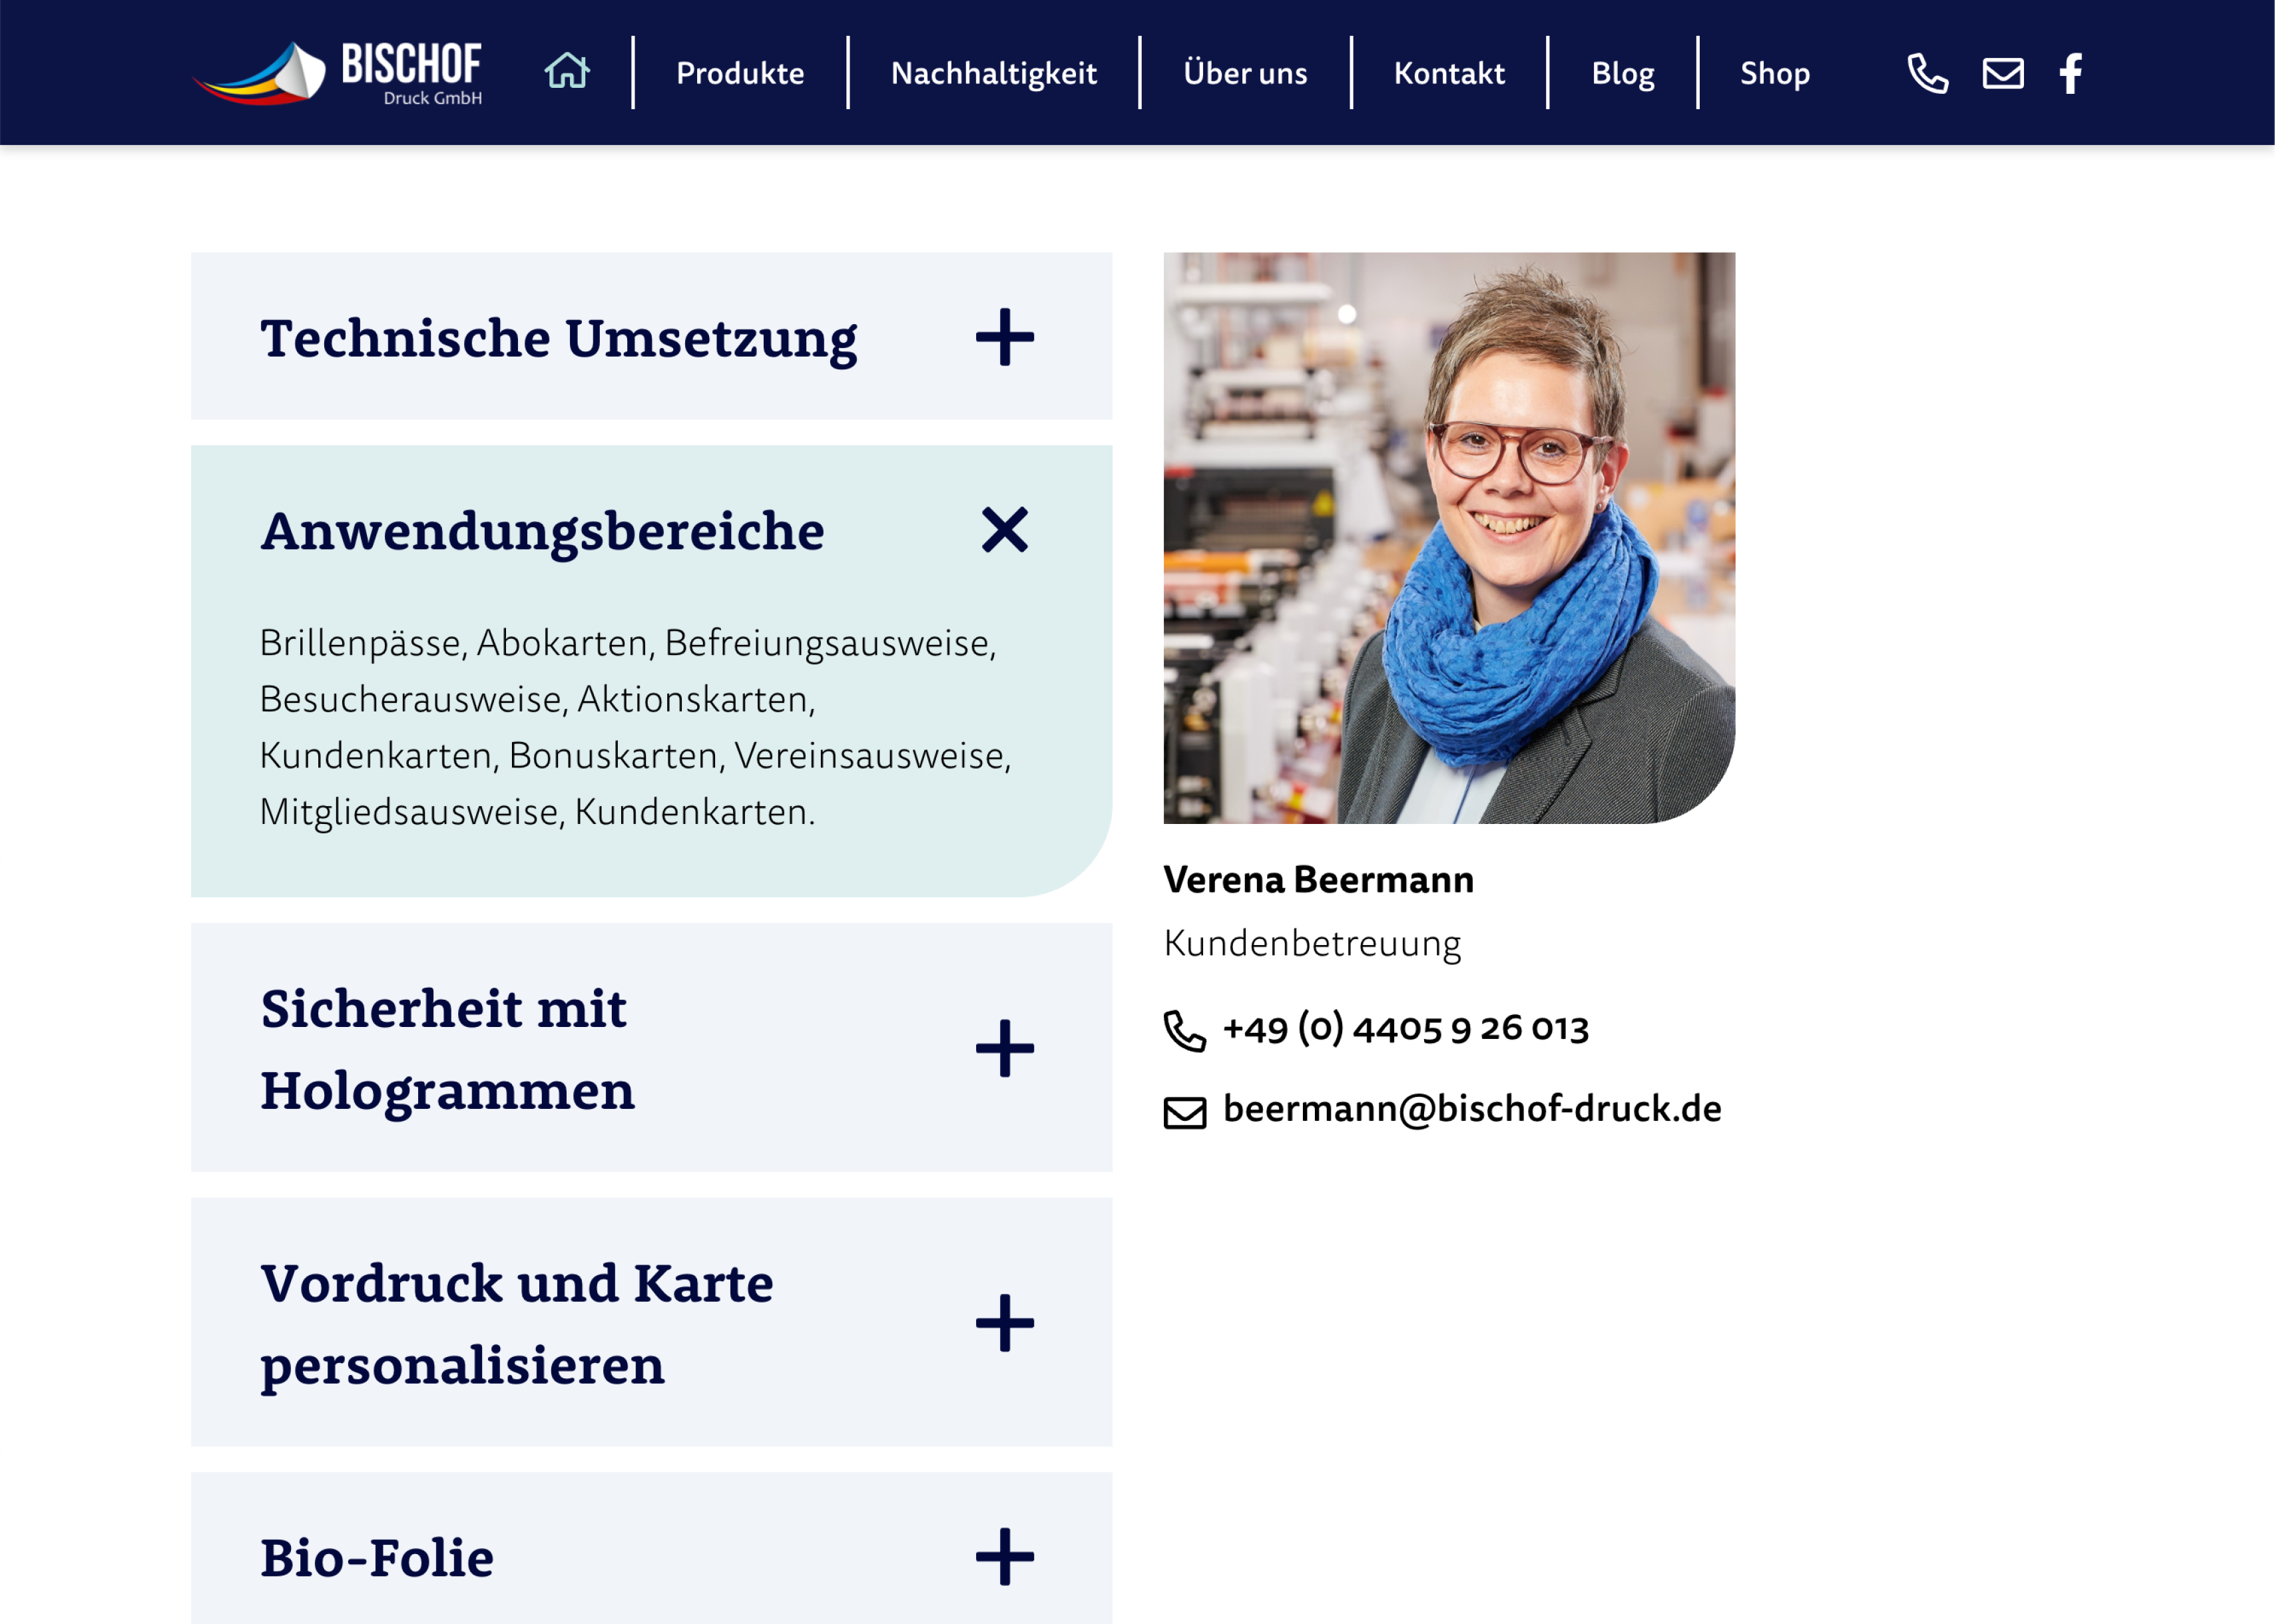Image resolution: width=2275 pixels, height=1624 pixels.
Task: Expand Sicherheit mit Hologrammen plus icon
Action: (x=1005, y=1048)
